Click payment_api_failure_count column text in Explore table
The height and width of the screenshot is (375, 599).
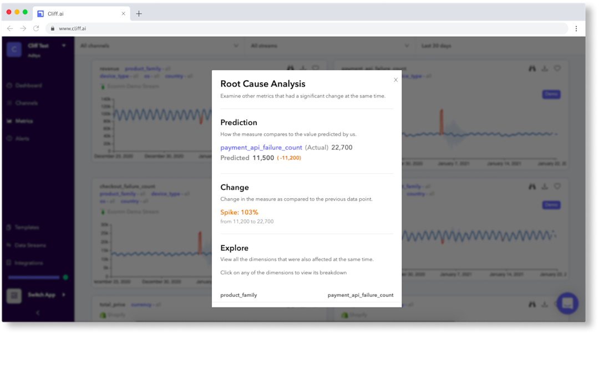click(x=361, y=295)
